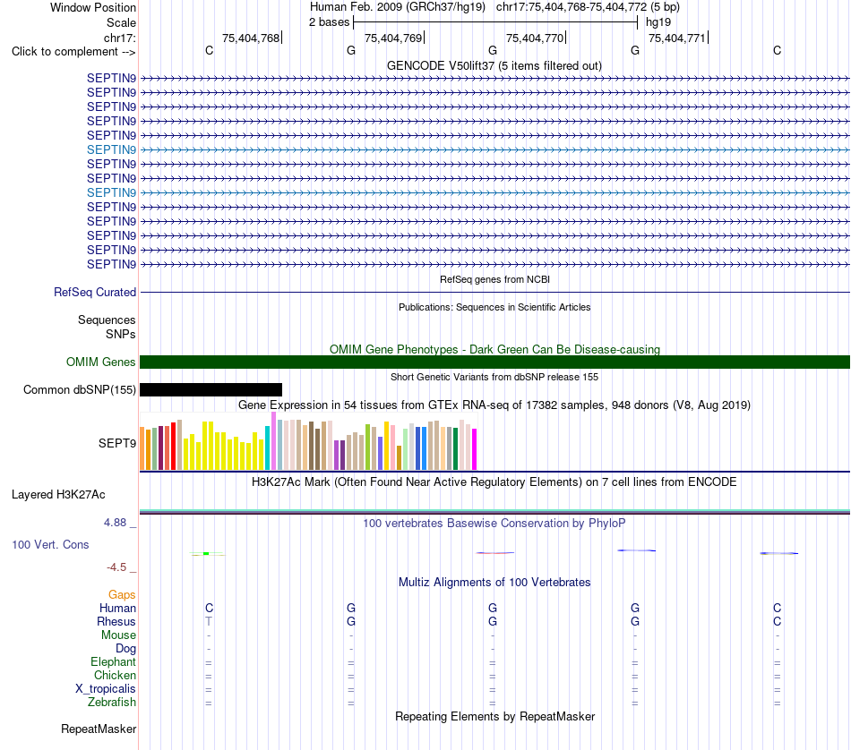Click the orange Gaps label
Image resolution: width=851 pixels, height=750 pixels.
click(x=122, y=595)
